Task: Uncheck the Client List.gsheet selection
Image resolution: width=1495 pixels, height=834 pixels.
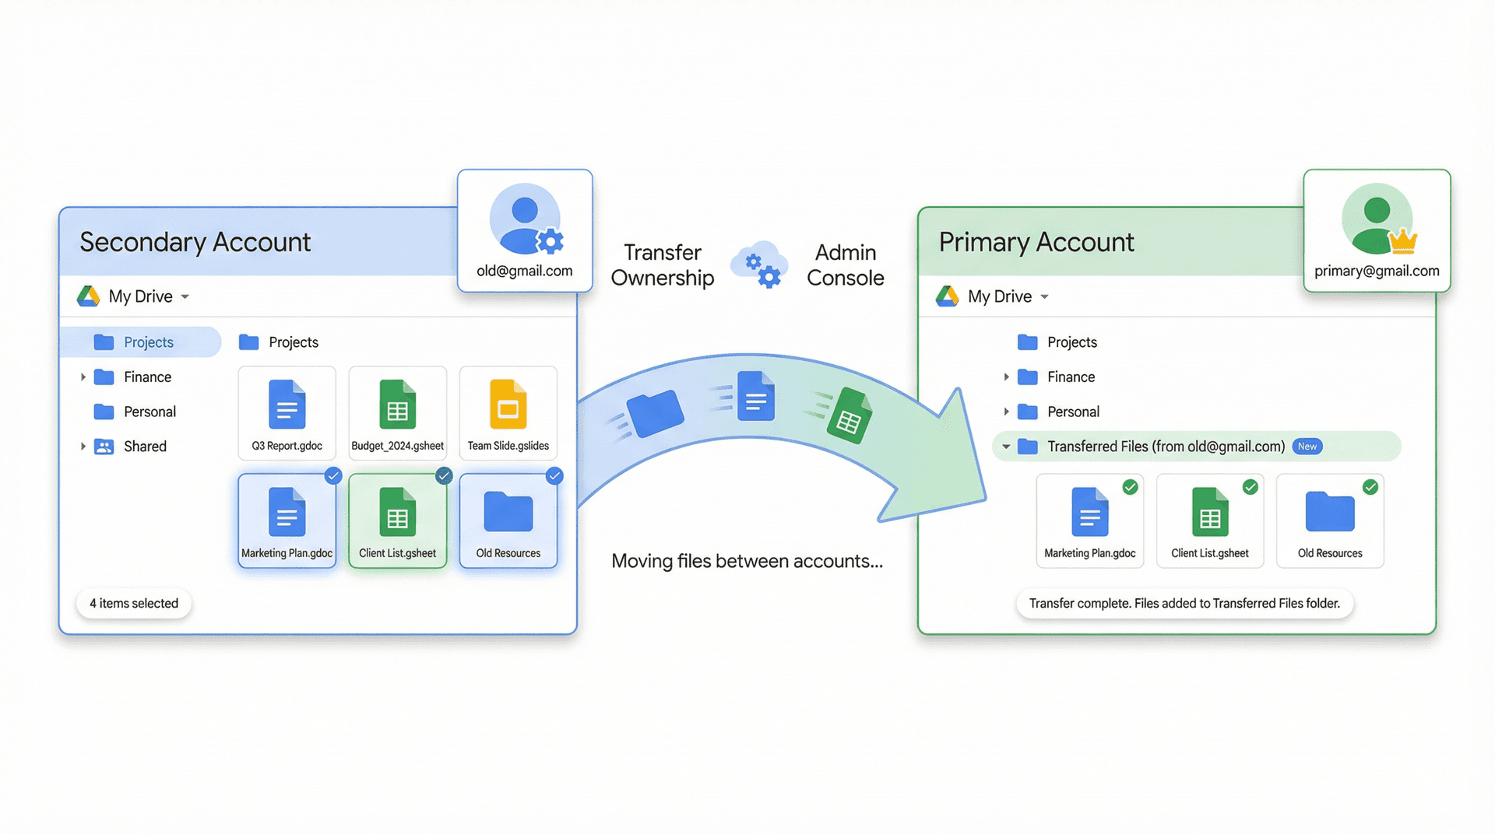Action: point(444,476)
